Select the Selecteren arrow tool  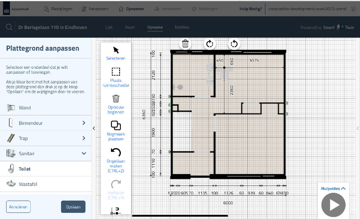[x=116, y=50]
